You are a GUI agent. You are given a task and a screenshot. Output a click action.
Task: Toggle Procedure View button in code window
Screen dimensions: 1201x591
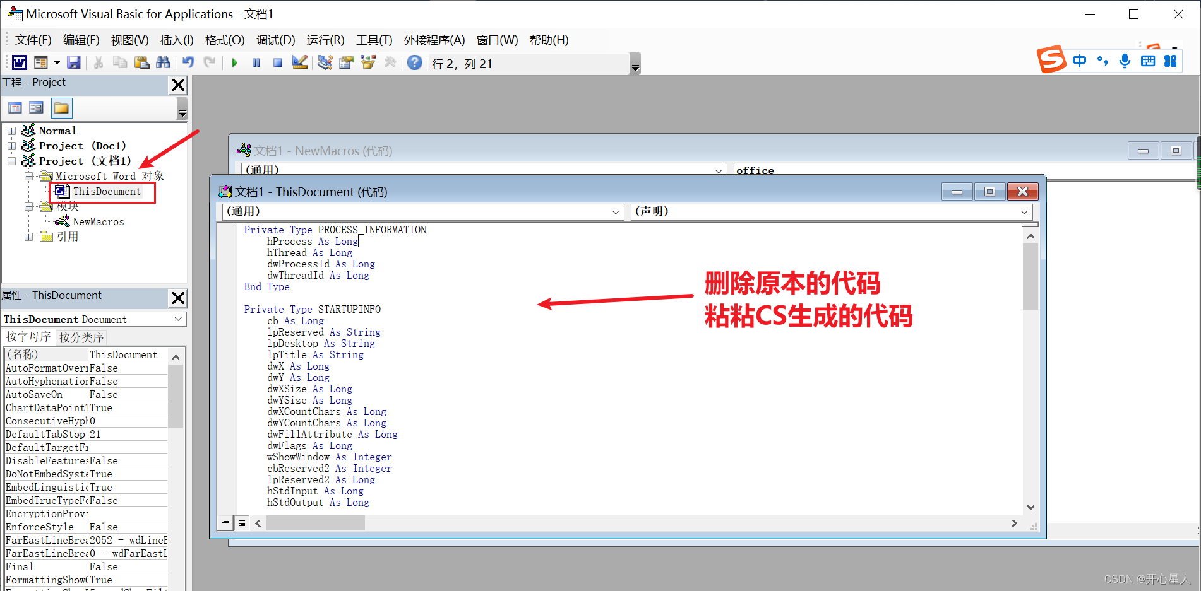[225, 522]
